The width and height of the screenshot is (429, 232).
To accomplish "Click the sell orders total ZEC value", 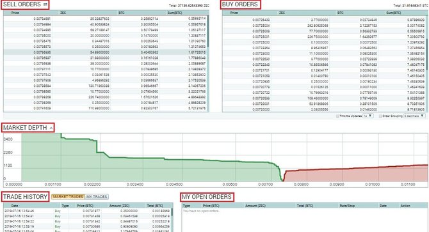I will click(x=190, y=6).
